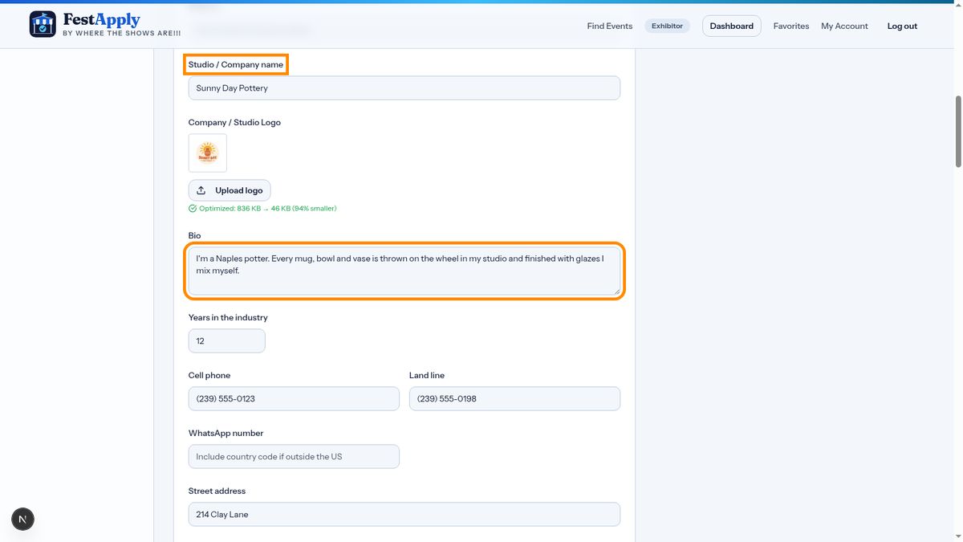Click the Cell phone field
Image resolution: width=963 pixels, height=542 pixels.
pyautogui.click(x=294, y=399)
